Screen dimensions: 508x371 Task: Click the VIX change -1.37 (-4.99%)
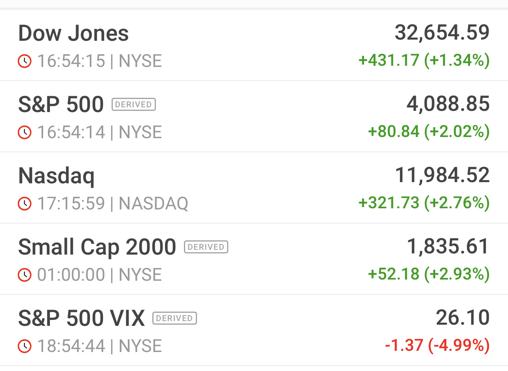tap(437, 345)
